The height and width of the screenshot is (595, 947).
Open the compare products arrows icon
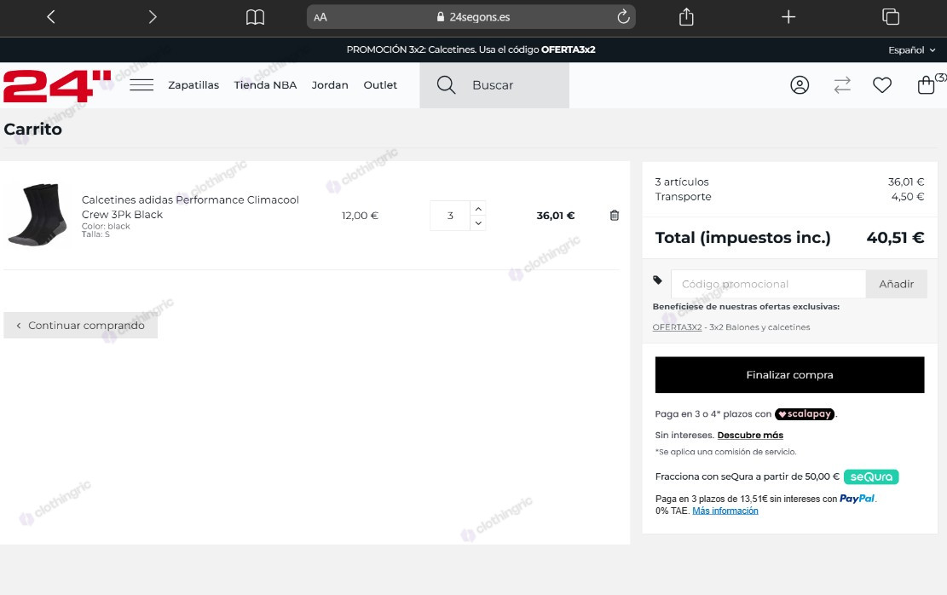pyautogui.click(x=842, y=85)
